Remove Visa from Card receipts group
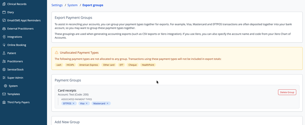 tap(87, 103)
